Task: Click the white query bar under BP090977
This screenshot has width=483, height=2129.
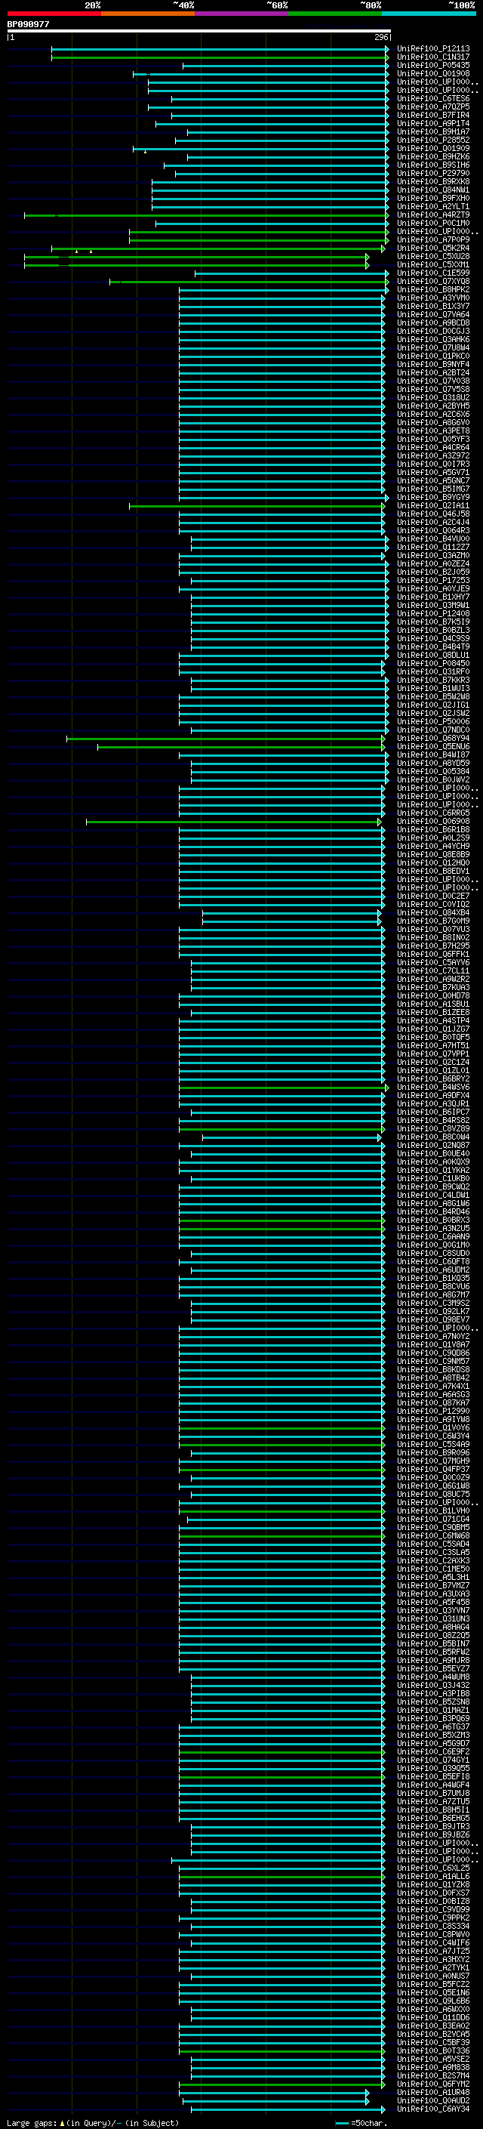Action: tap(199, 30)
